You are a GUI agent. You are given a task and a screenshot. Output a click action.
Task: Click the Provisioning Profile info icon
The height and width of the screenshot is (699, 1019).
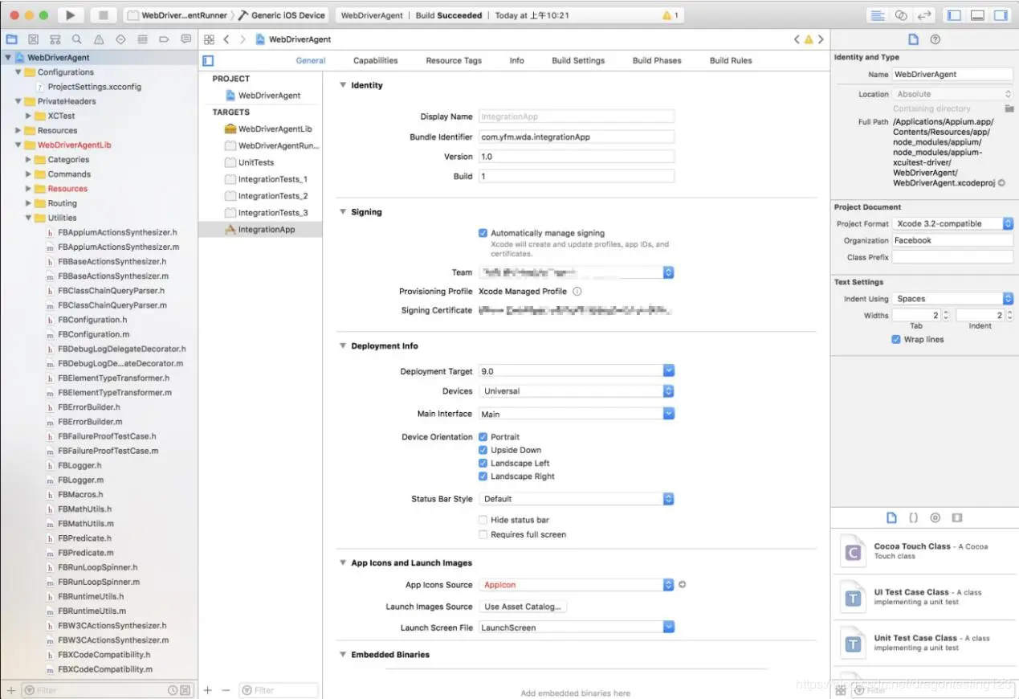pos(577,292)
